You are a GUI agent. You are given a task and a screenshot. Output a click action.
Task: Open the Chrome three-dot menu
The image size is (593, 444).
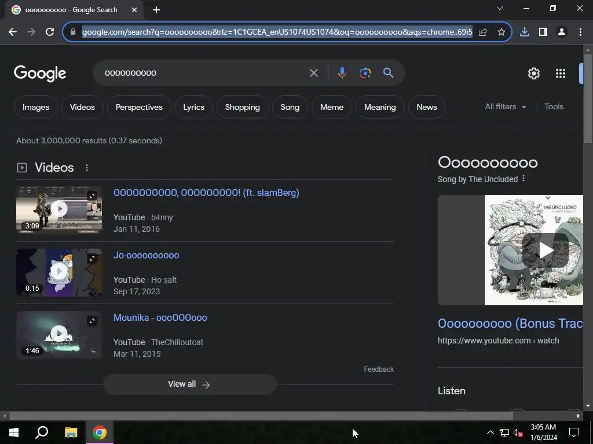(x=580, y=32)
